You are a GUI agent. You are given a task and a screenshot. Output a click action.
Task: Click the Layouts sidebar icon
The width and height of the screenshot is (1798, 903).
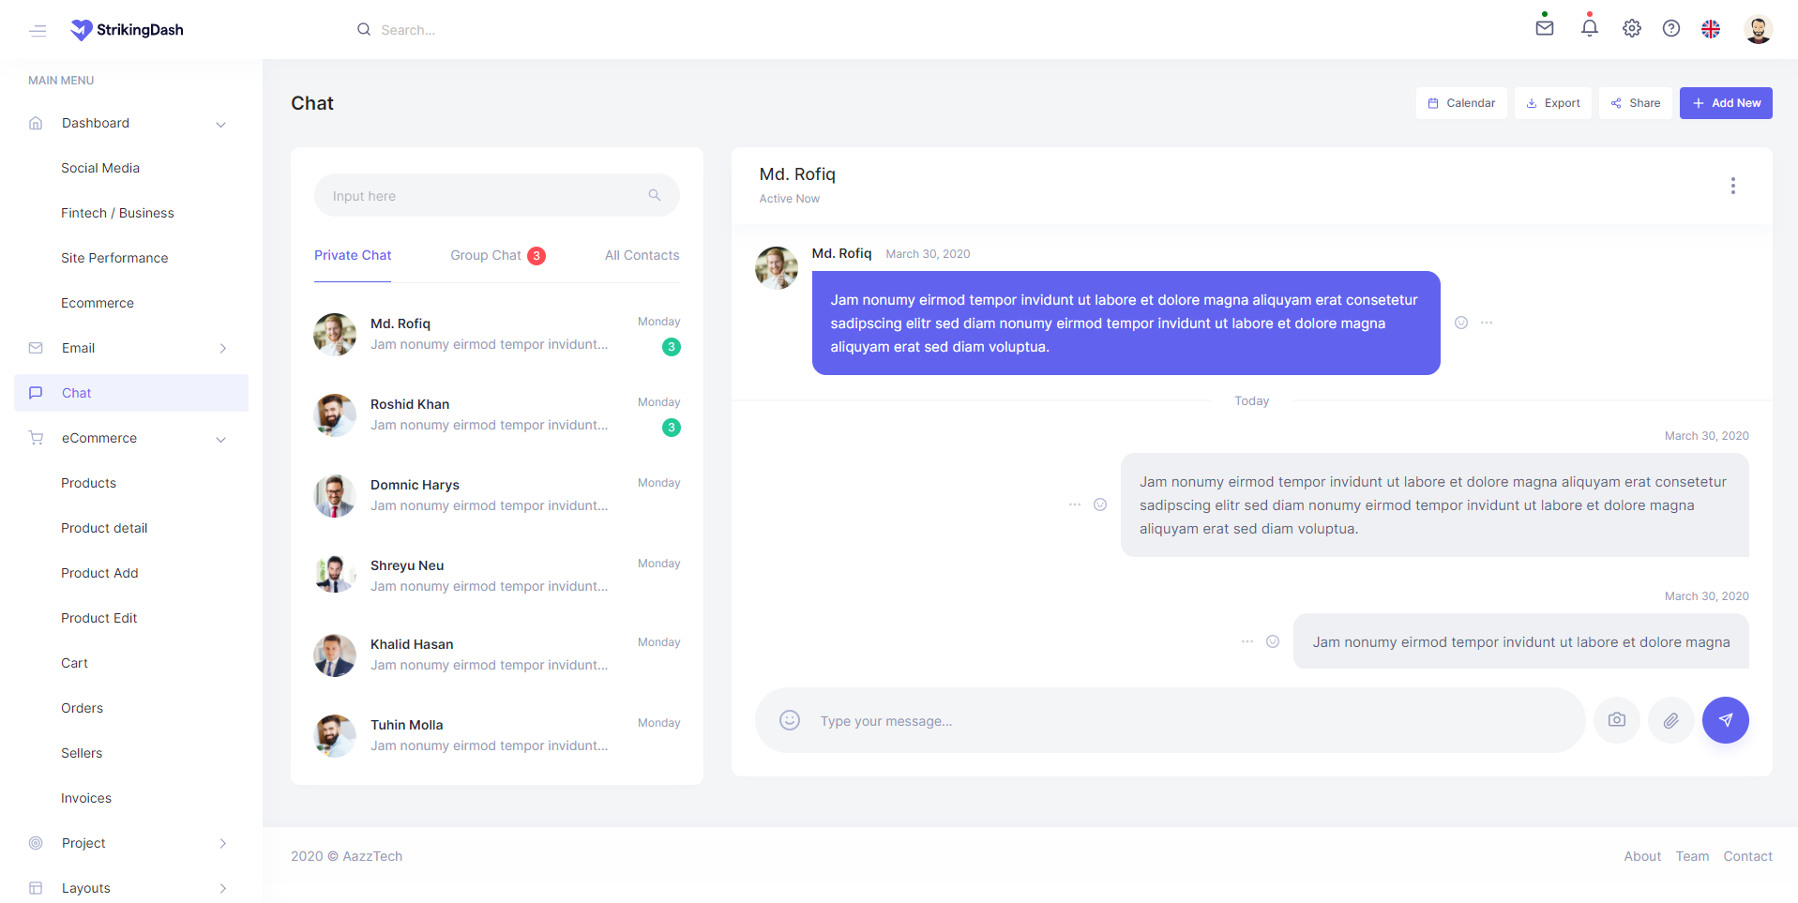pyautogui.click(x=36, y=888)
